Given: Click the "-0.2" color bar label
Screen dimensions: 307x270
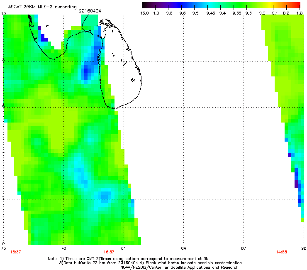Looking at the screenshot, I should pyautogui.click(x=261, y=13).
